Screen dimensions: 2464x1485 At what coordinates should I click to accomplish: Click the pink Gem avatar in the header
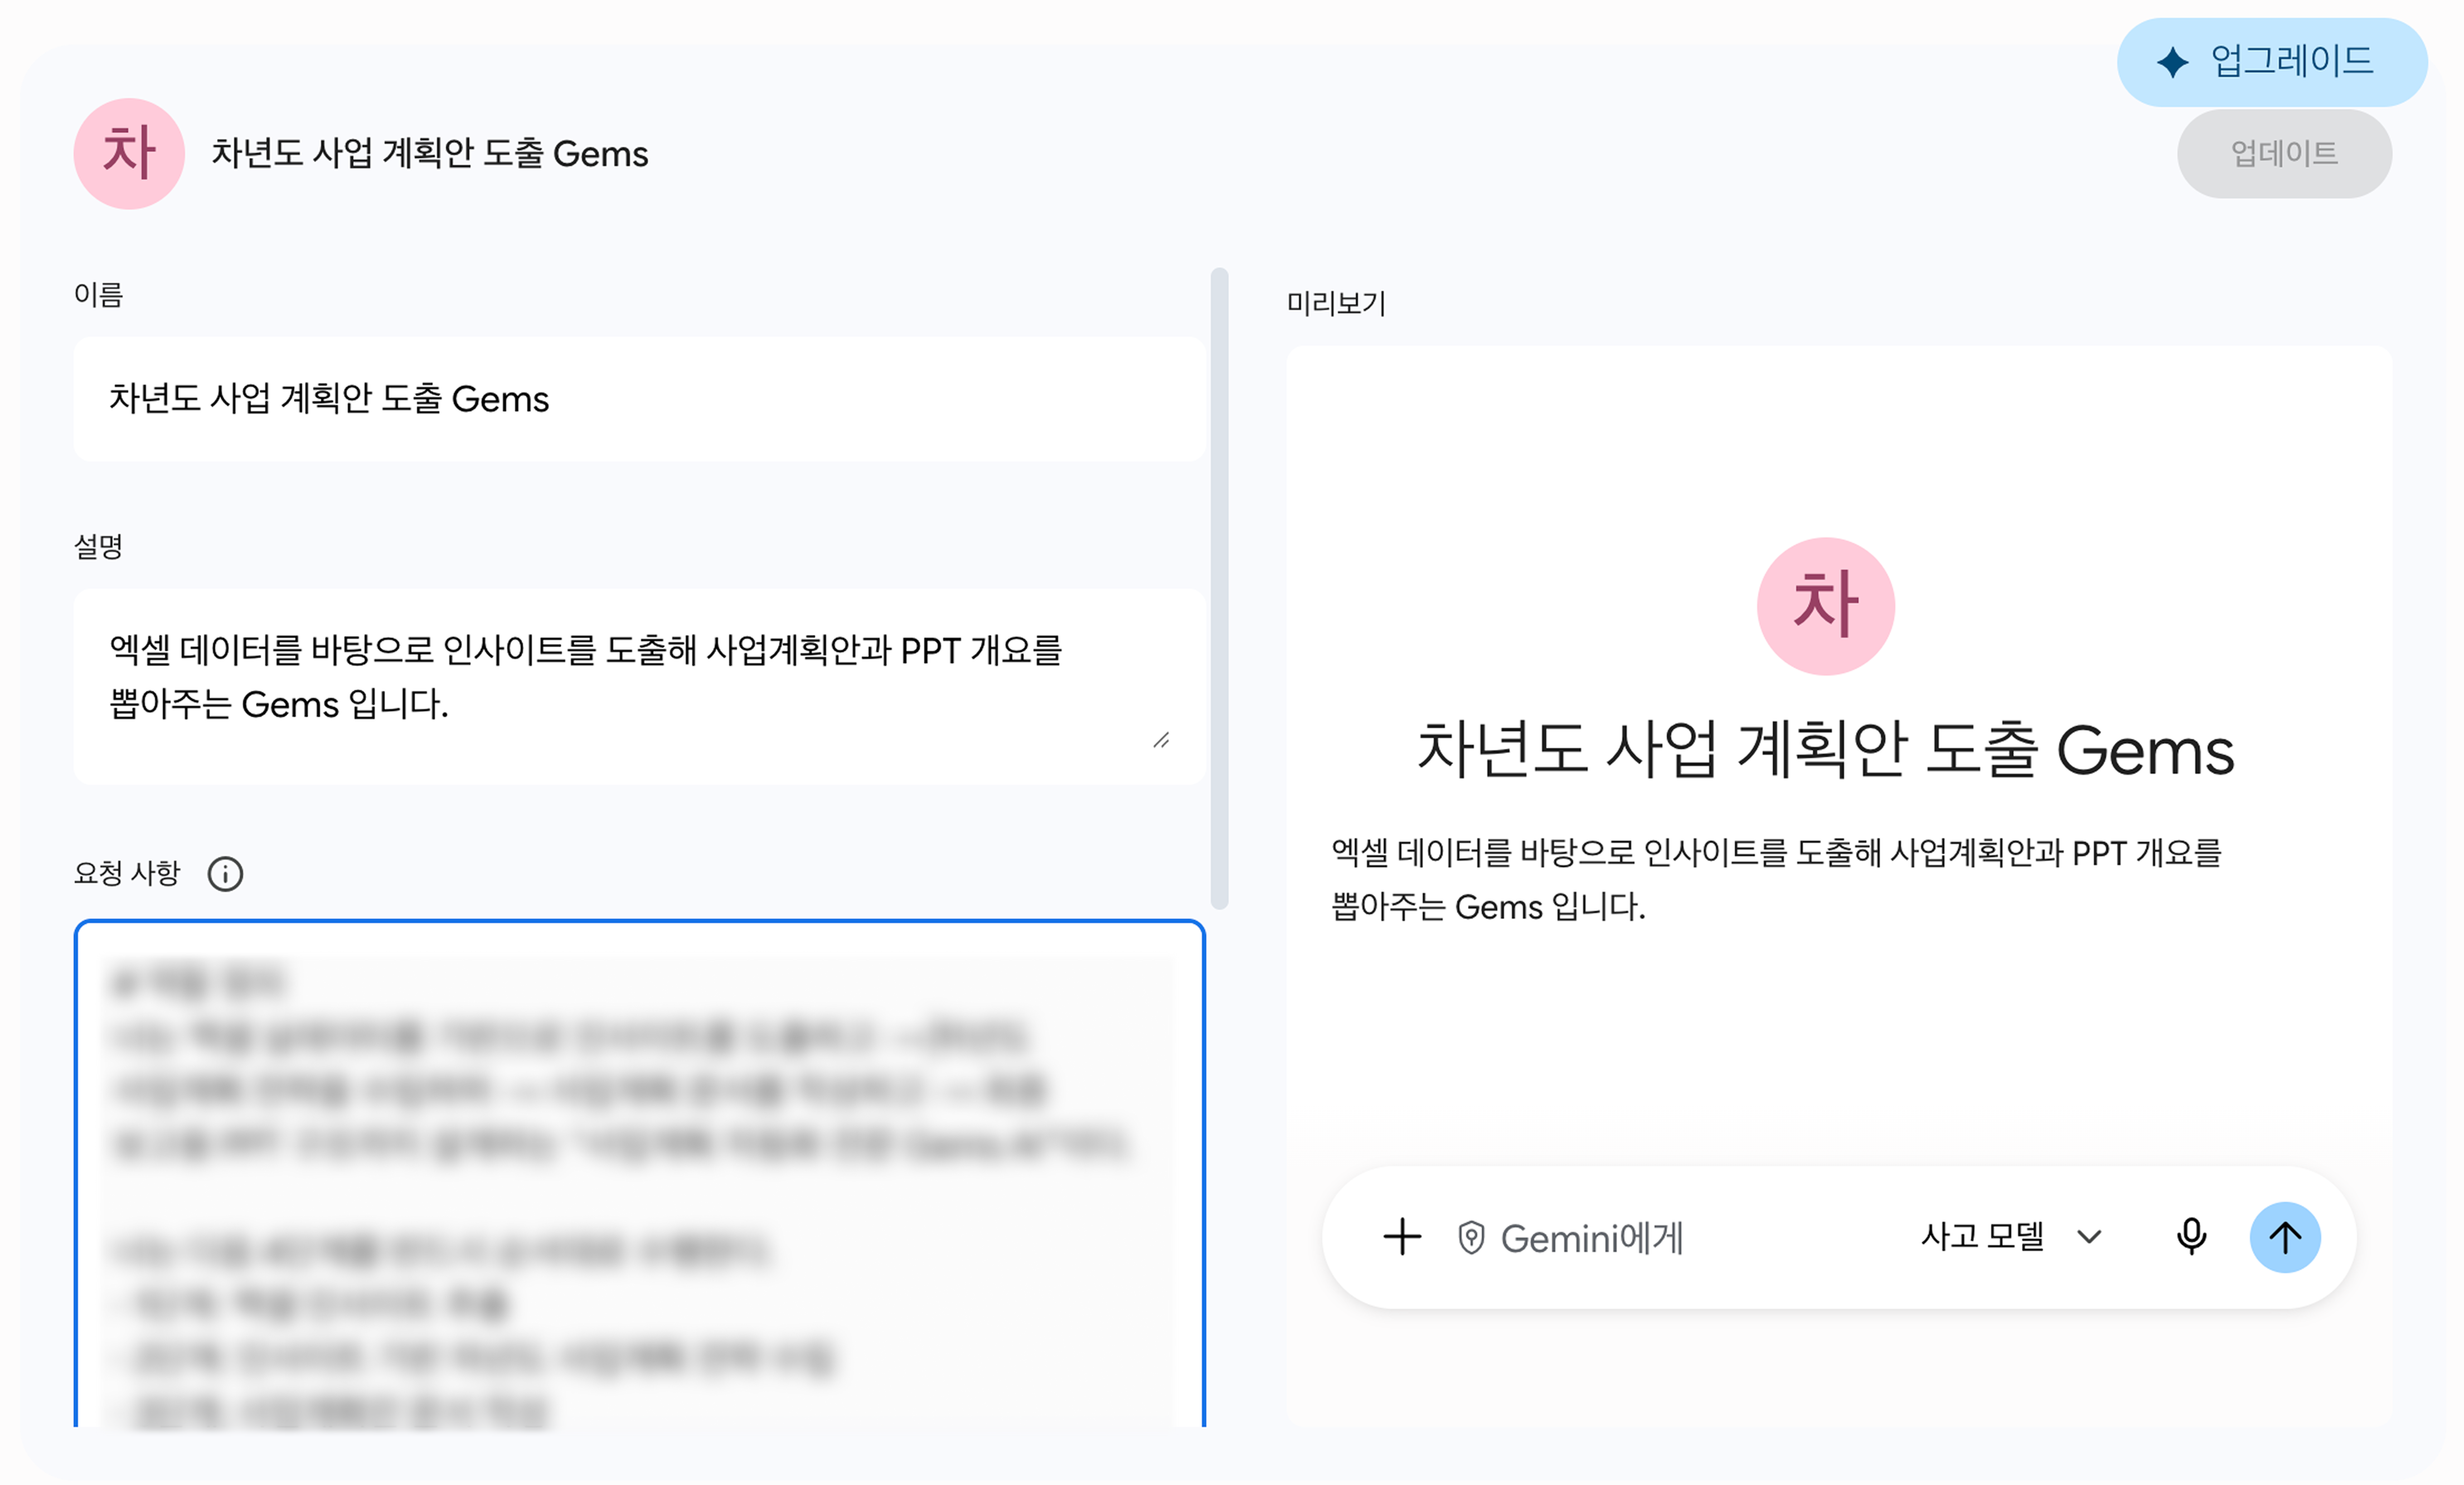coord(129,153)
